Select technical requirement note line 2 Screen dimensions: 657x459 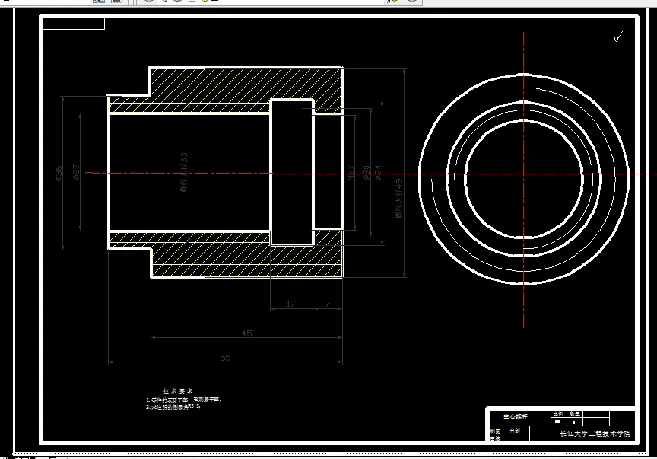(x=173, y=406)
